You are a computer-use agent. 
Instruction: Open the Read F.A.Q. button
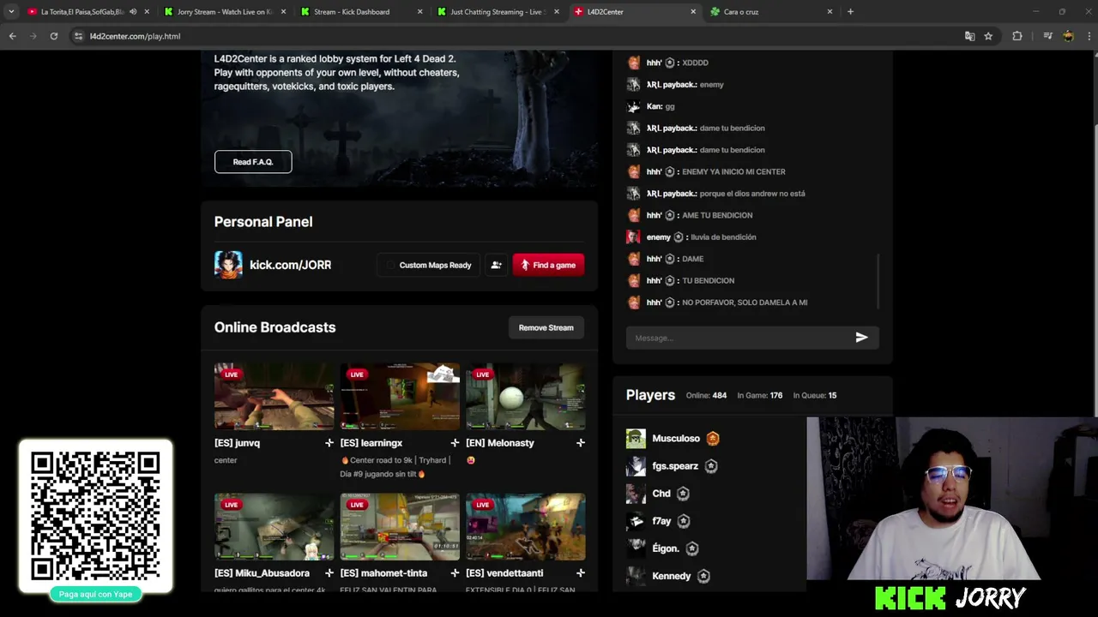tap(253, 162)
